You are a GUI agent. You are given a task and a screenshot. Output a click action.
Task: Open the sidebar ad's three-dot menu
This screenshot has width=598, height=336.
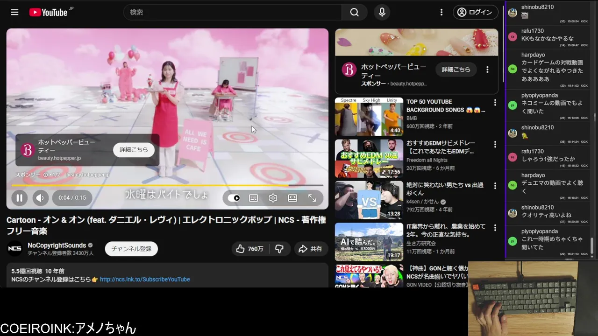[487, 70]
